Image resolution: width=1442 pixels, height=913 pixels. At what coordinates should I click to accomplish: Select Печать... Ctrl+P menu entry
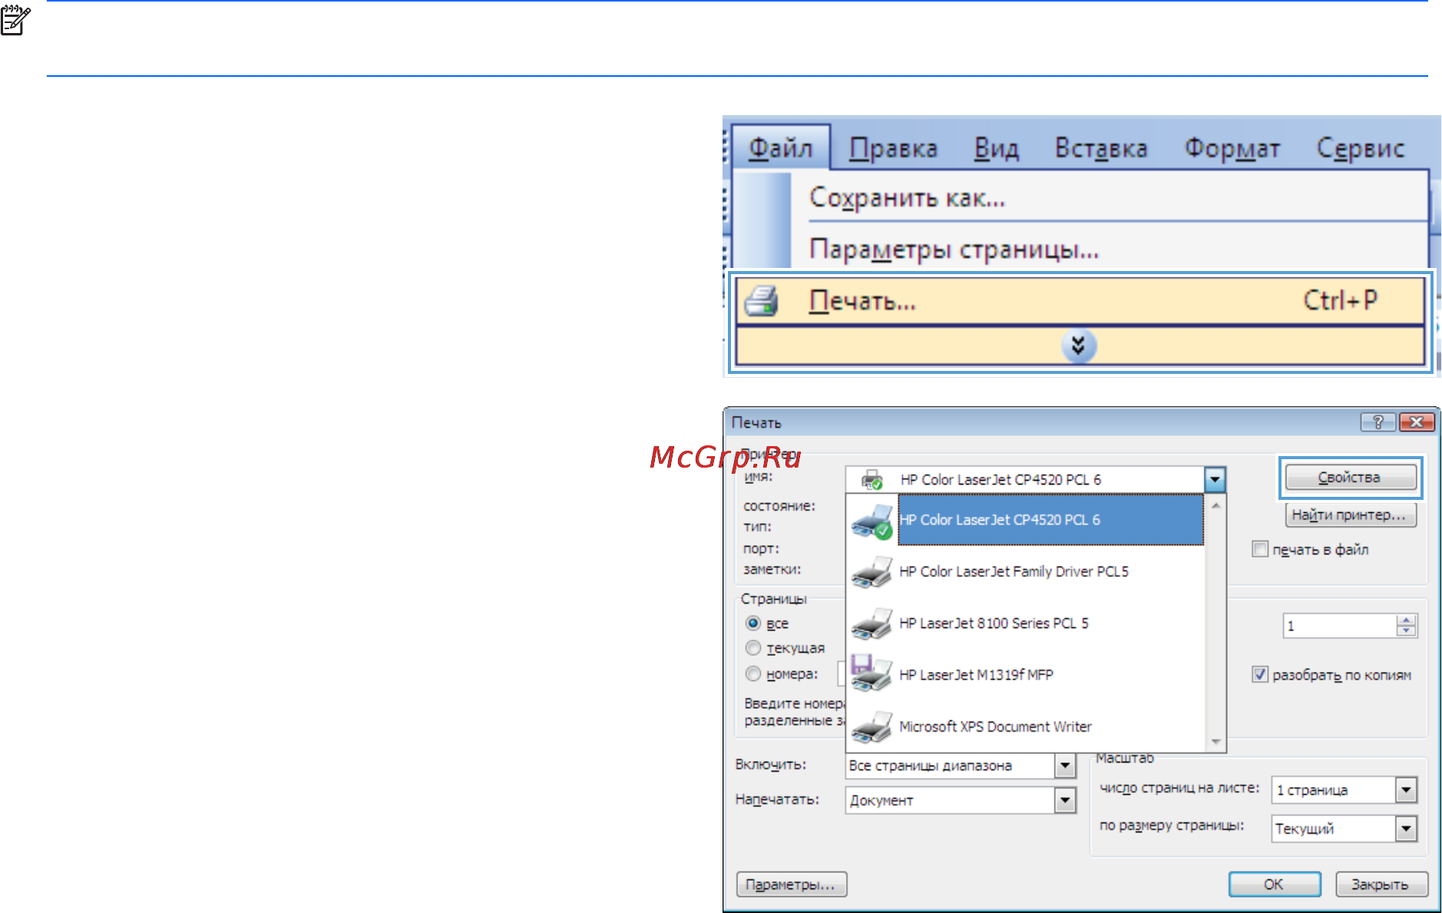[1080, 300]
